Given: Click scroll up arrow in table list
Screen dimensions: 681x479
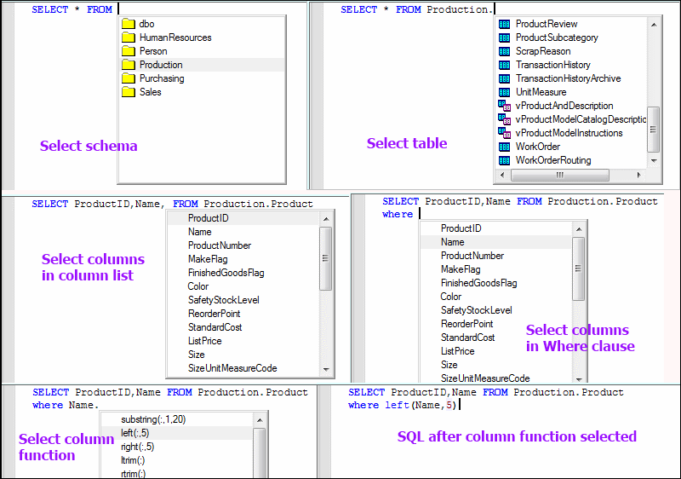Looking at the screenshot, I should pos(654,25).
